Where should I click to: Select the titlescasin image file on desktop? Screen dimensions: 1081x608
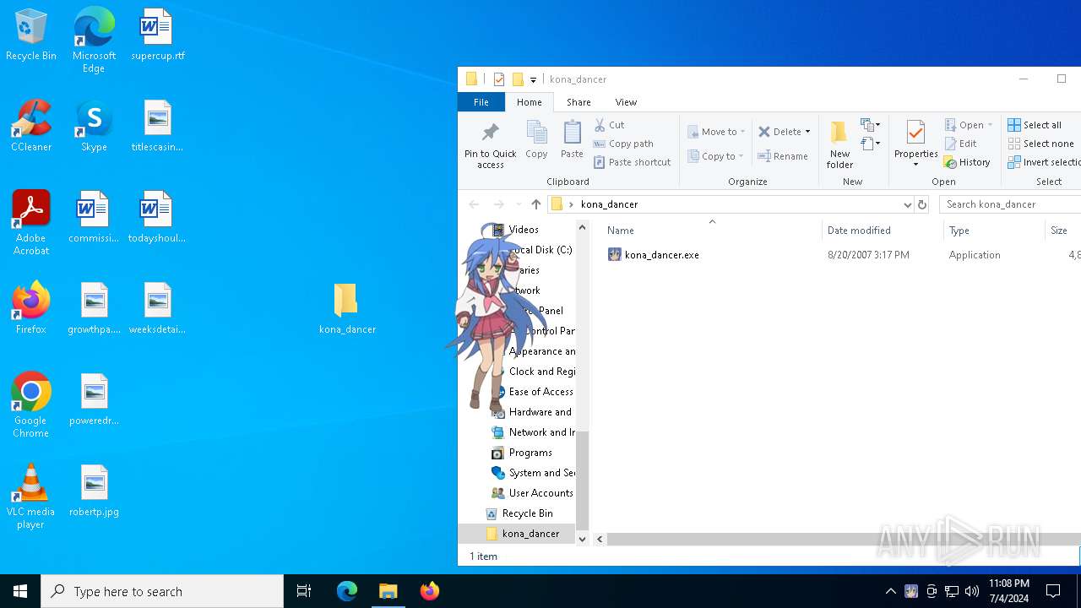(x=157, y=127)
